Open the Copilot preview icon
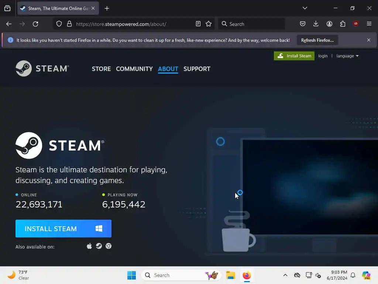Screen dimensions: 378x284 366,275
